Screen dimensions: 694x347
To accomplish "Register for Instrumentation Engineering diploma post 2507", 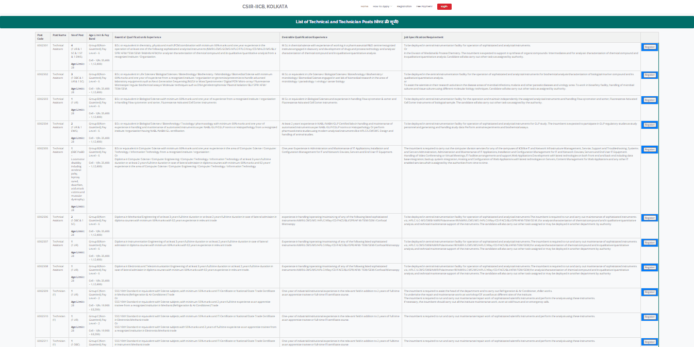I will coord(649,242).
